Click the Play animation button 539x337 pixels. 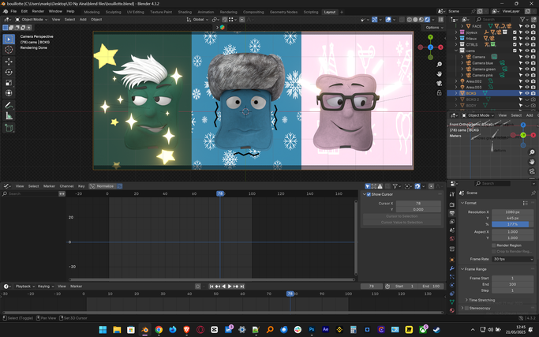pyautogui.click(x=230, y=286)
